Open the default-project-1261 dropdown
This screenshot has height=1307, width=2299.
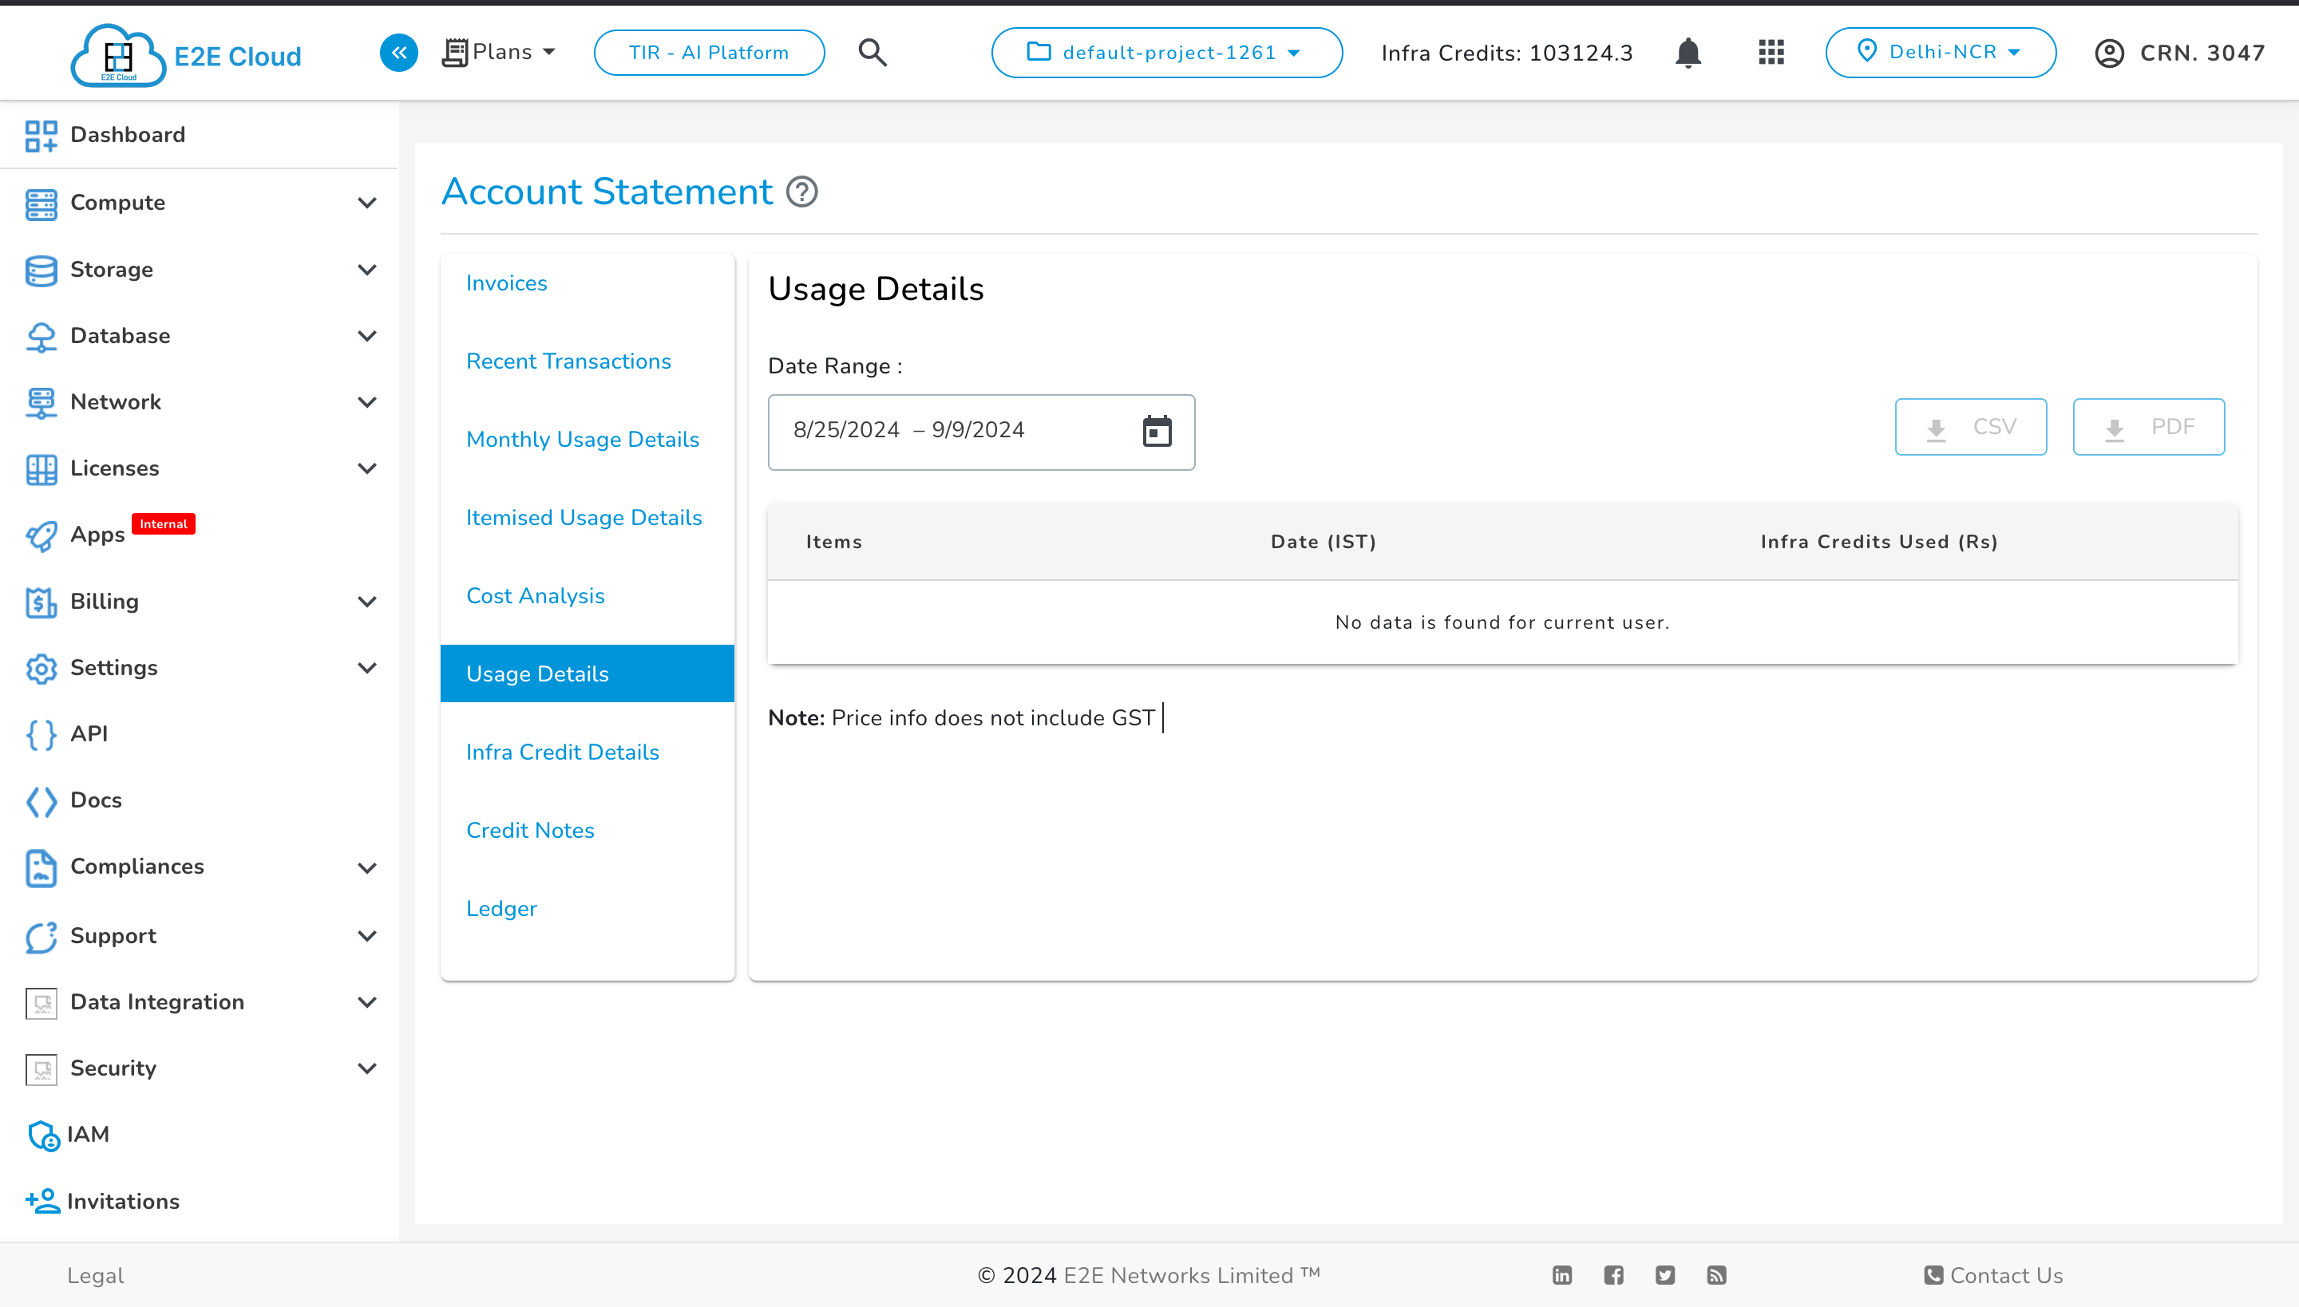[x=1167, y=52]
